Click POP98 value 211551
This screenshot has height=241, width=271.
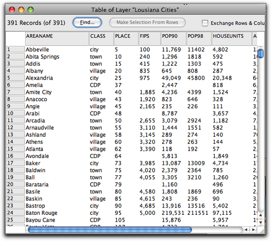pos(198,213)
